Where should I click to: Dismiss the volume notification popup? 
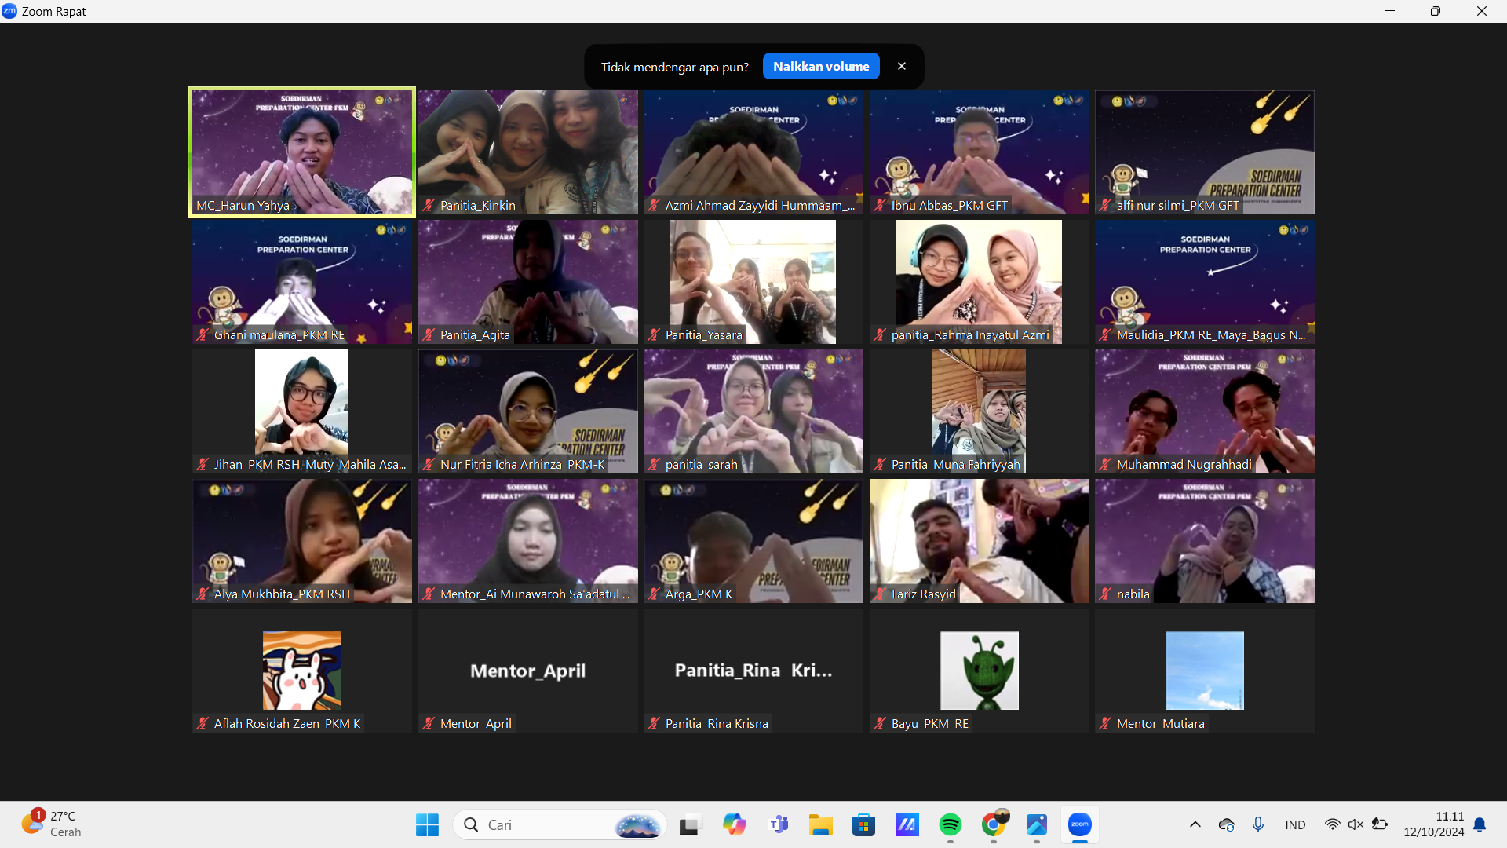tap(902, 67)
